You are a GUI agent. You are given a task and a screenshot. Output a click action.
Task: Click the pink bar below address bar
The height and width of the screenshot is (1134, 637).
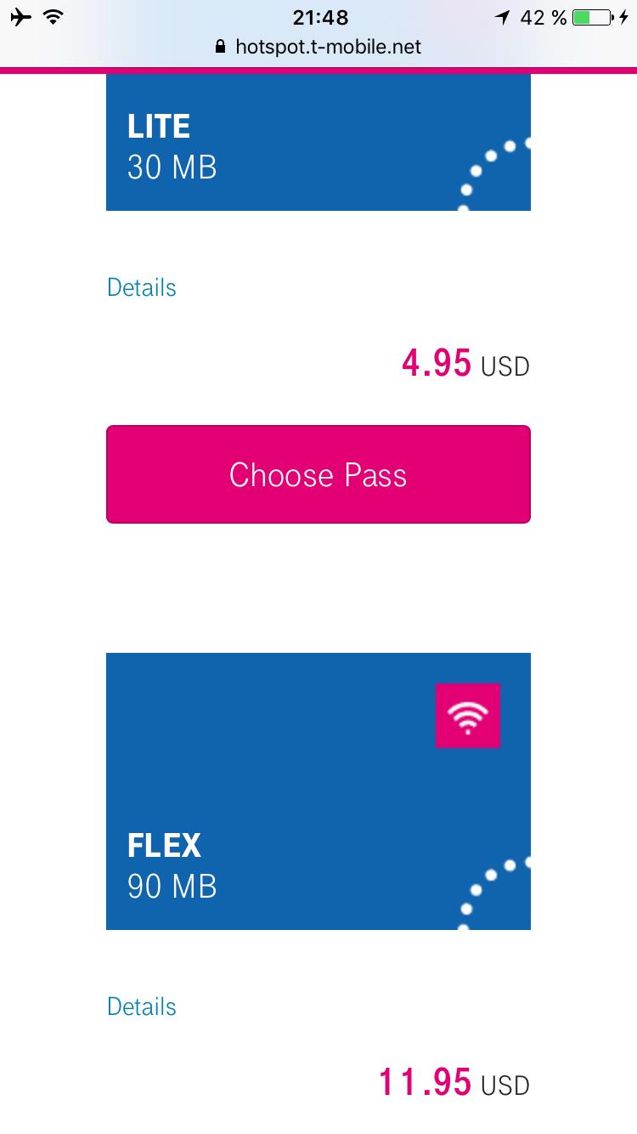(x=318, y=71)
